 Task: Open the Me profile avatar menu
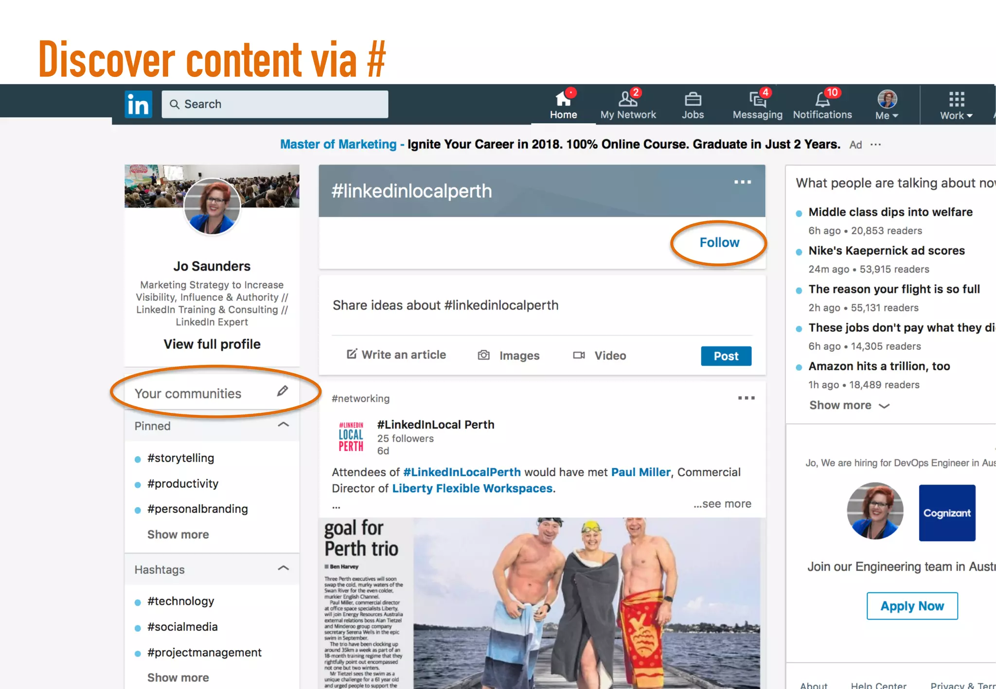point(887,99)
